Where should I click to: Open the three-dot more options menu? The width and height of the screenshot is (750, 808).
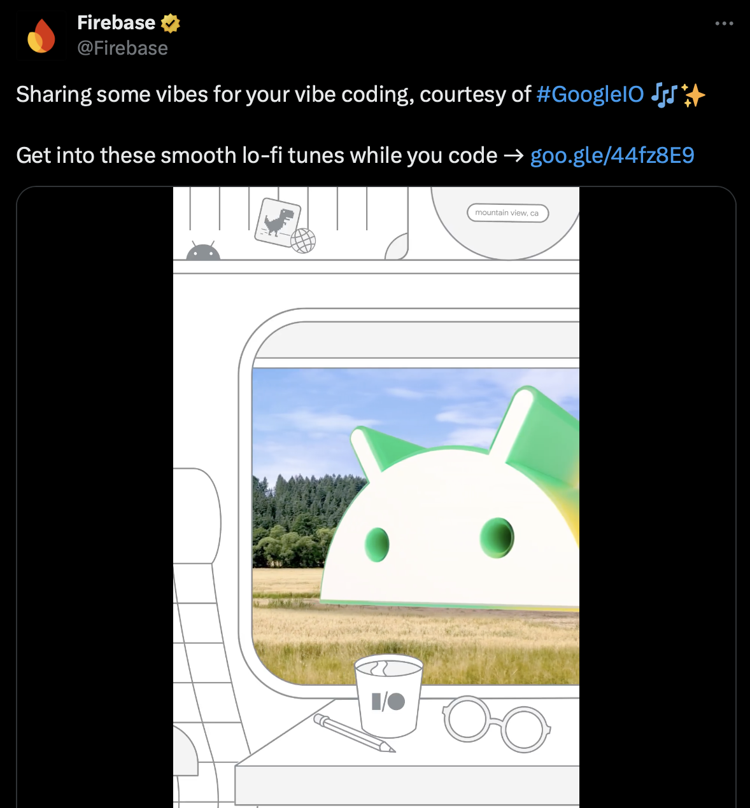[x=724, y=24]
